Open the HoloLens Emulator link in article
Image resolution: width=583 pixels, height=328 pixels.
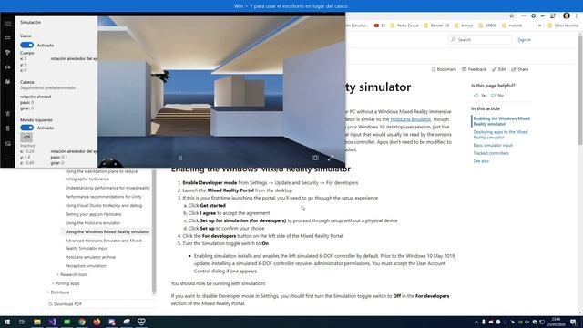[x=411, y=119]
